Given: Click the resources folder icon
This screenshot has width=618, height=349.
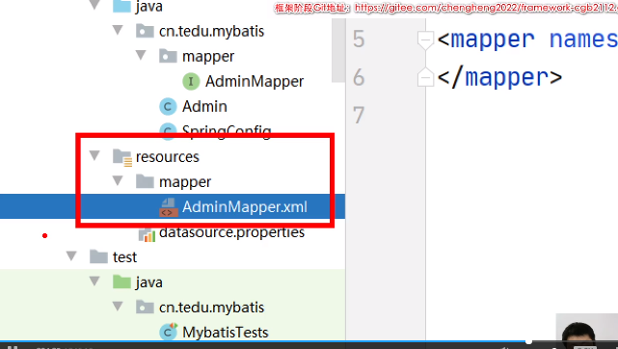Looking at the screenshot, I should (x=121, y=157).
